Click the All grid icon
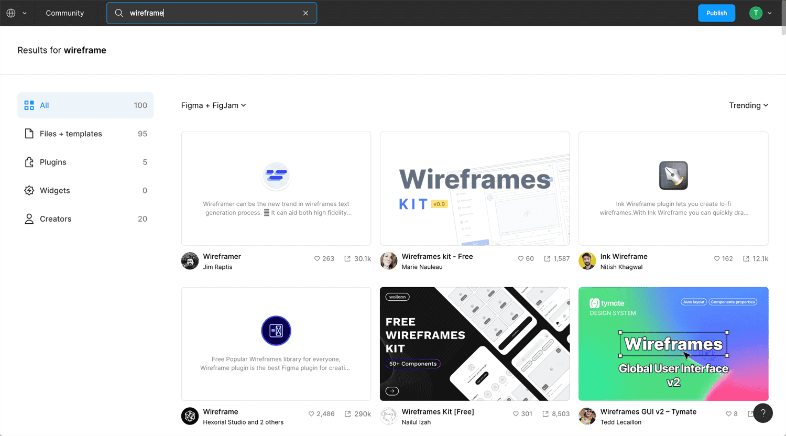The width and height of the screenshot is (786, 436). (x=29, y=105)
